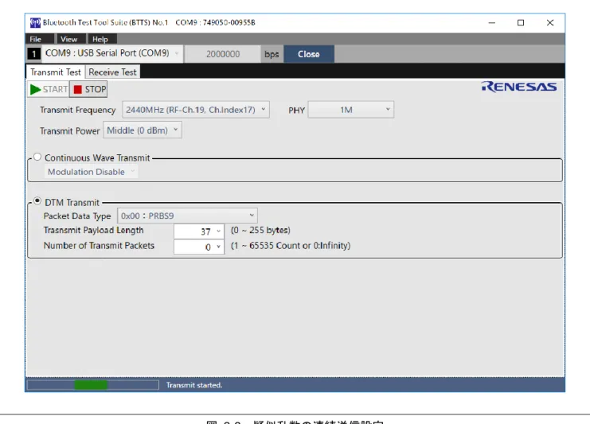Image resolution: width=590 pixels, height=424 pixels.
Task: Open the Packet Data Type dropdown
Action: coord(187,216)
